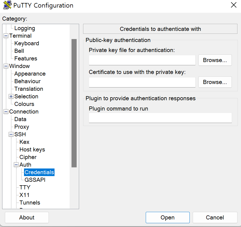Select the Auth category
Image resolution: width=241 pixels, height=227 pixels.
point(25,165)
